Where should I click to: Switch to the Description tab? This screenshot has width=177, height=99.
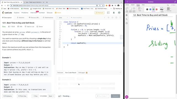pyautogui.click(x=7, y=18)
